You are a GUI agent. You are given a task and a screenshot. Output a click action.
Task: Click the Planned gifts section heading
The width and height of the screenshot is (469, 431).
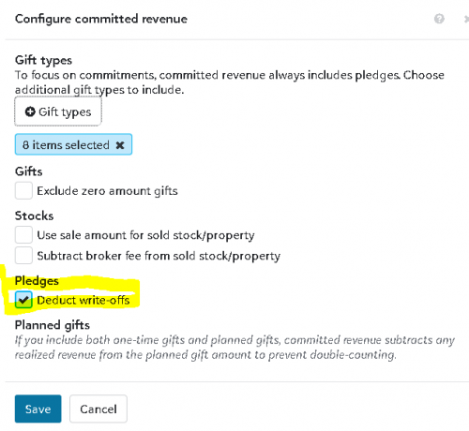(53, 325)
